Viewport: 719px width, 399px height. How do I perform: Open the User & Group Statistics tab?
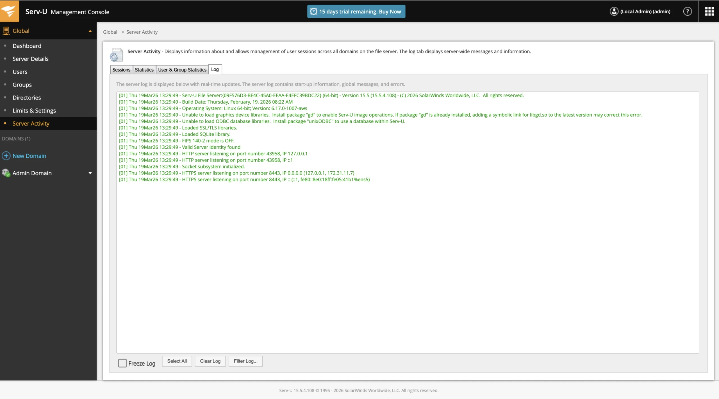click(x=182, y=70)
